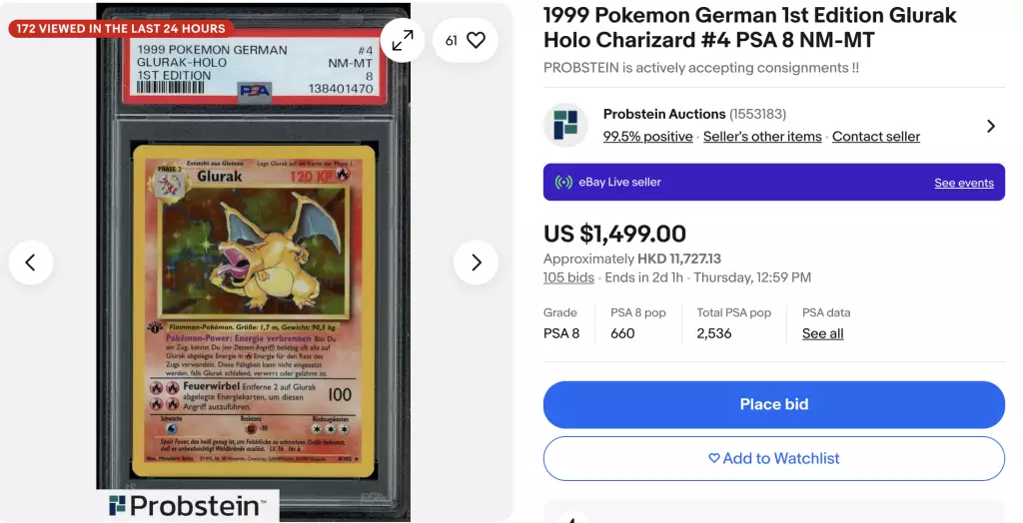Image resolution: width=1023 pixels, height=523 pixels.
Task: Advance to the next listing photo
Action: [x=476, y=262]
